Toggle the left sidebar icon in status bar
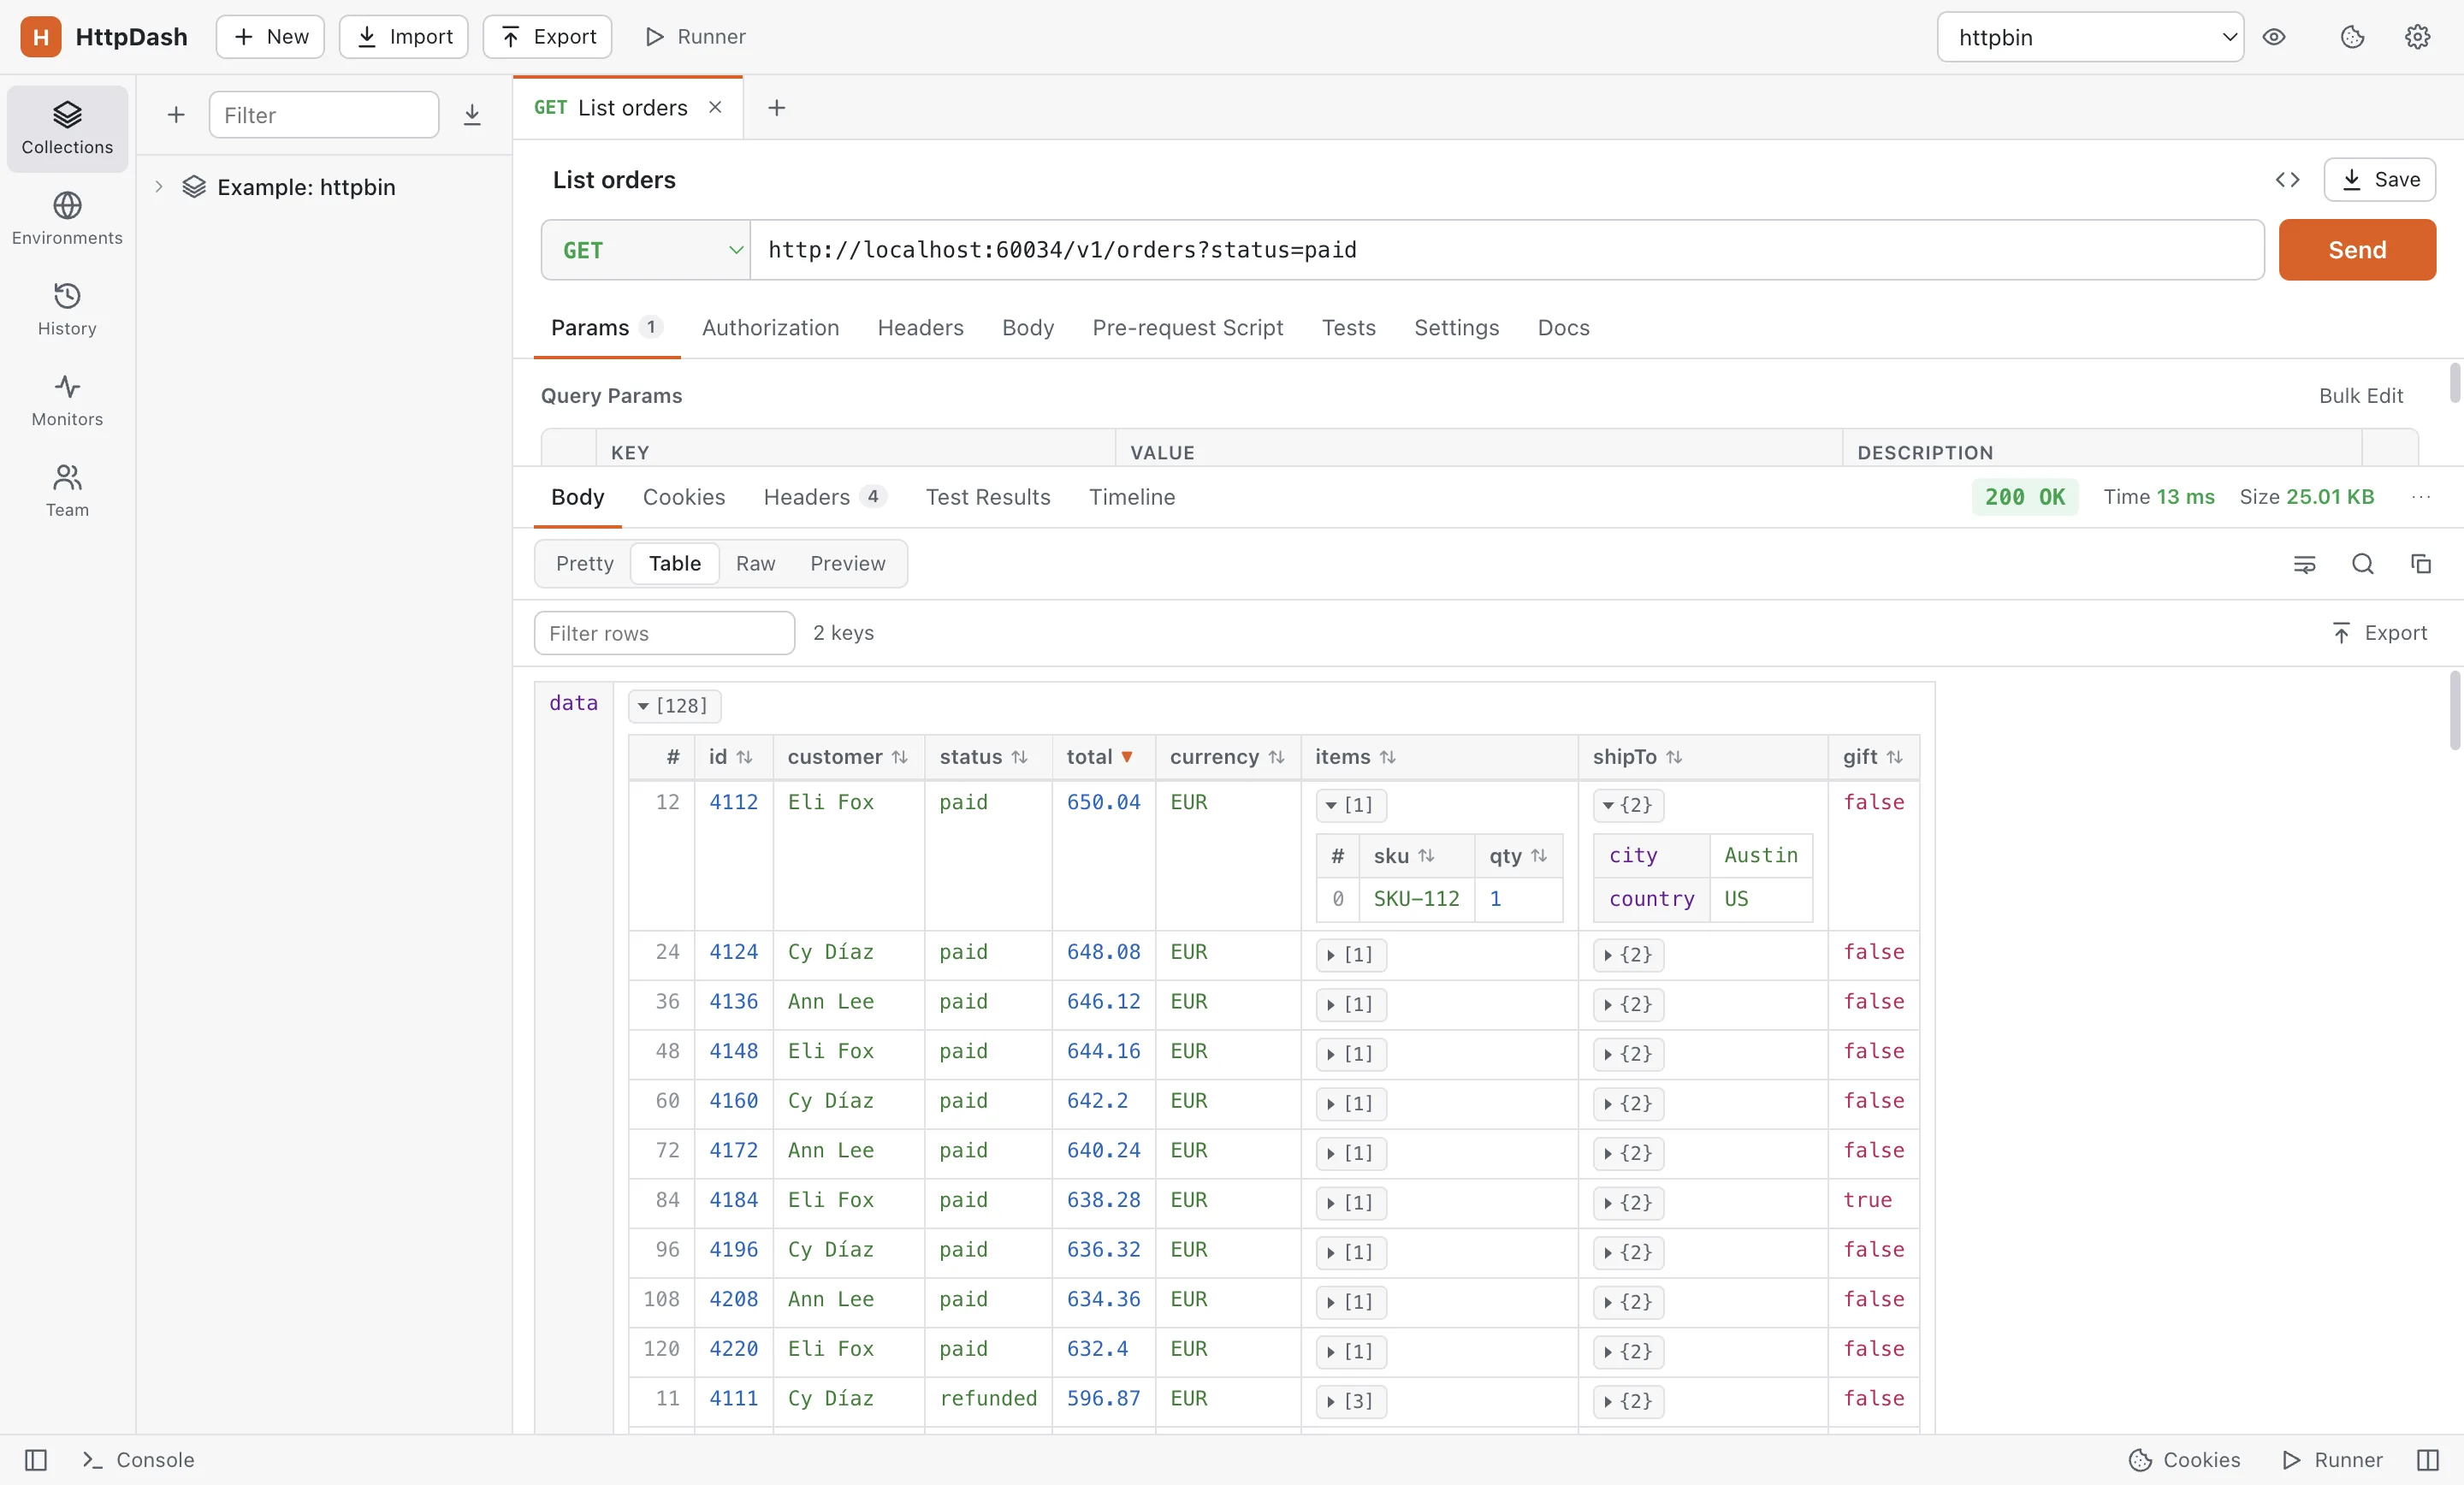The height and width of the screenshot is (1485, 2464). 36,1460
